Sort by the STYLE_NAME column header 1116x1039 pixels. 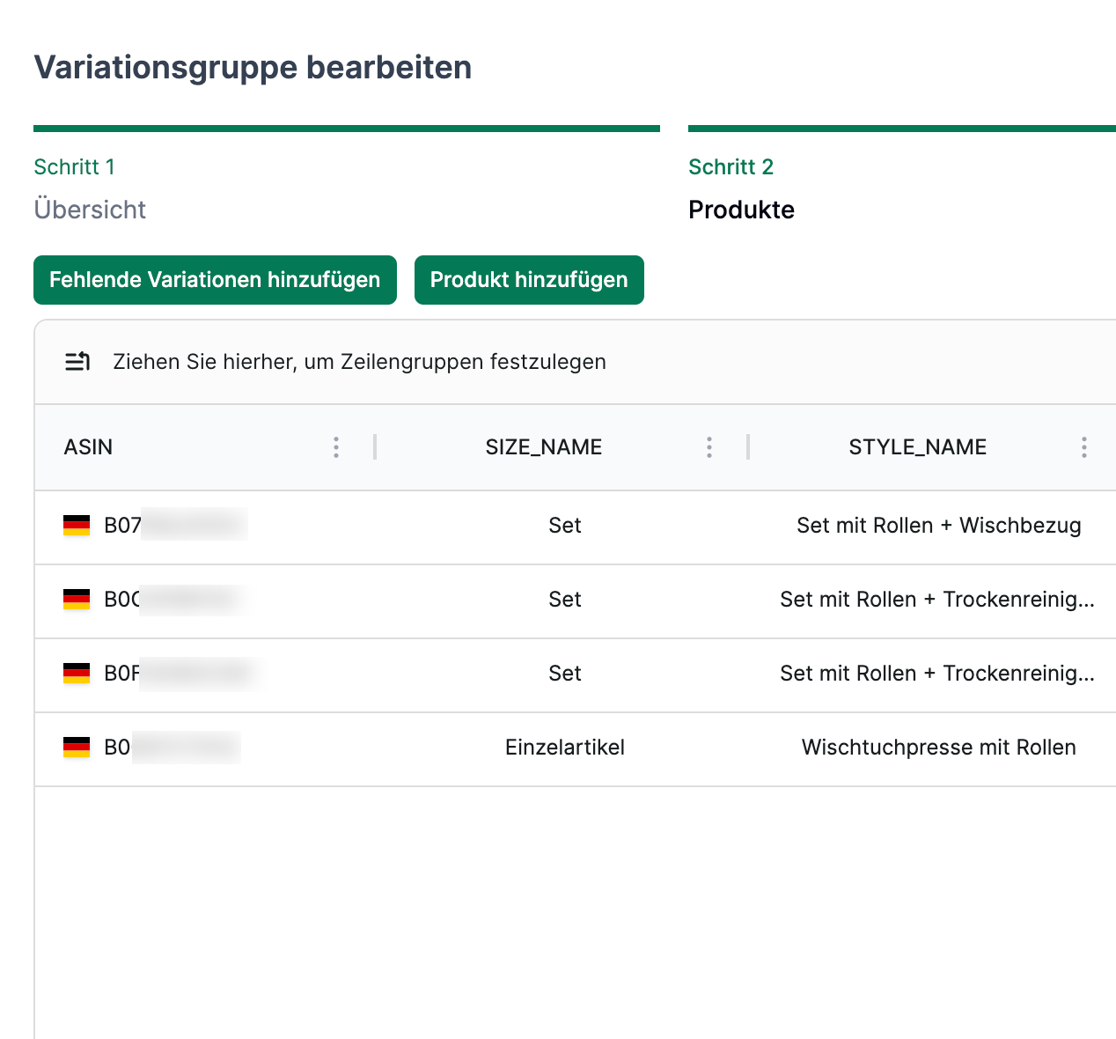[x=917, y=447]
